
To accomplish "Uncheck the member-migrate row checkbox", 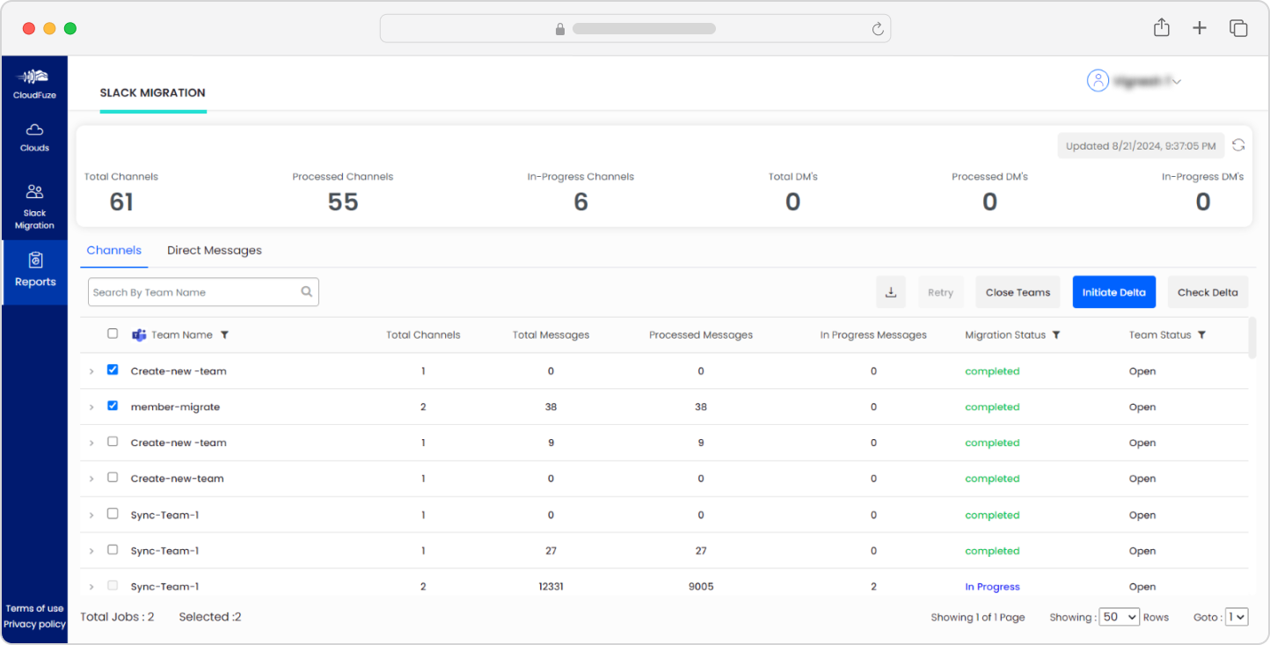I will click(113, 406).
